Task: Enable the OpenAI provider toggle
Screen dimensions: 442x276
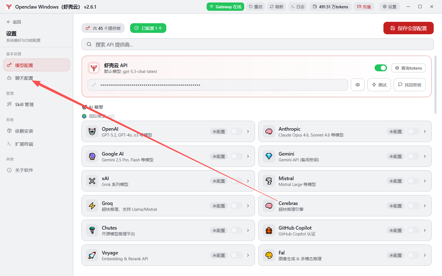Action: click(236, 132)
